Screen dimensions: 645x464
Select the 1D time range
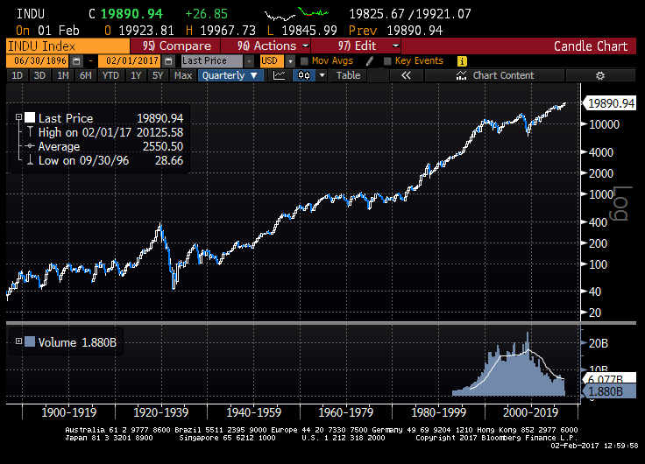click(18, 75)
